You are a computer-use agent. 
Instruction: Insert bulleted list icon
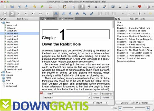coord(129,13)
